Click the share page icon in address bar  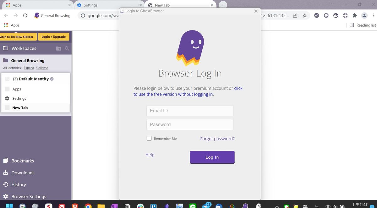pos(295,15)
